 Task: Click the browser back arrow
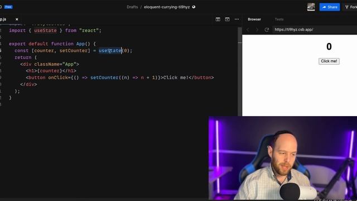tap(248, 30)
